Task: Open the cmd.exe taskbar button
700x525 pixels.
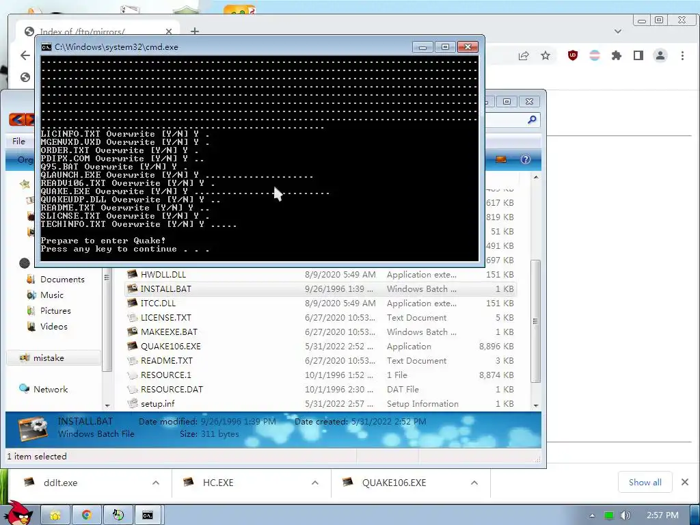Action: click(148, 515)
